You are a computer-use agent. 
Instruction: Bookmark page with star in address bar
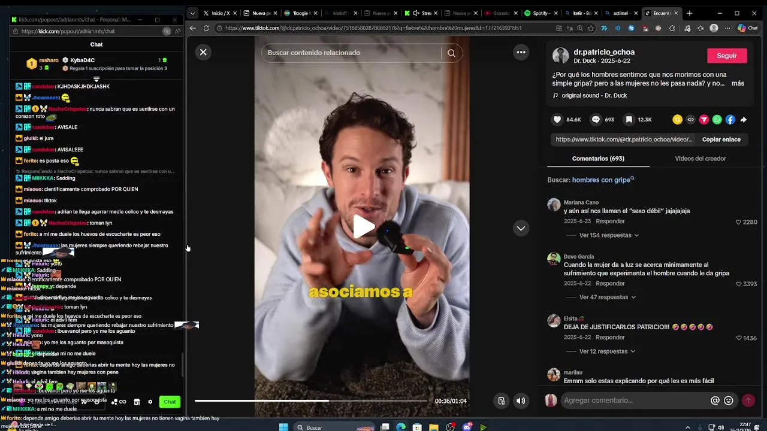(x=591, y=28)
